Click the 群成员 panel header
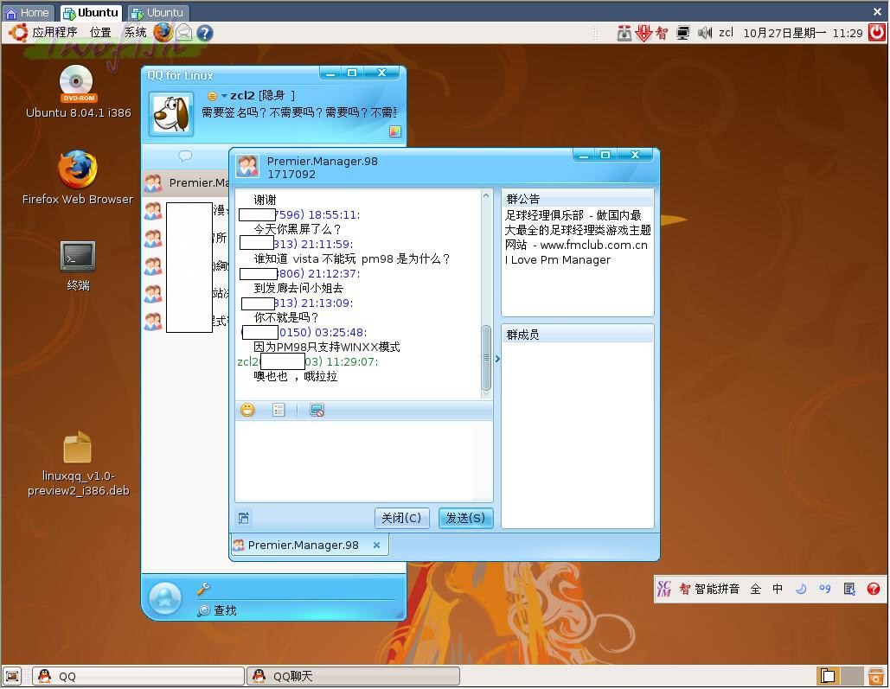Screen dimensions: 890x689 coord(577,335)
